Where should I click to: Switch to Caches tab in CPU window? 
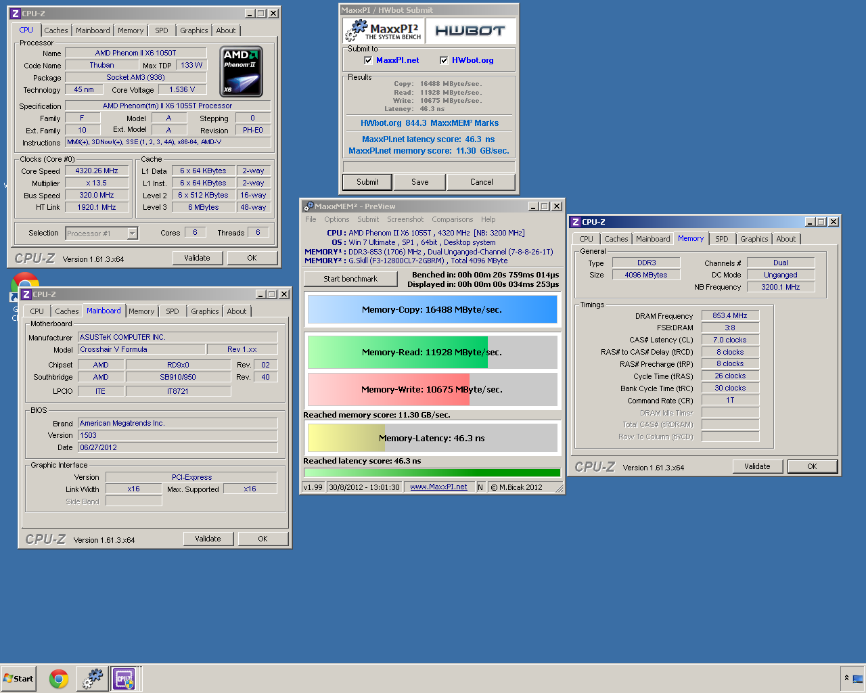[x=56, y=30]
